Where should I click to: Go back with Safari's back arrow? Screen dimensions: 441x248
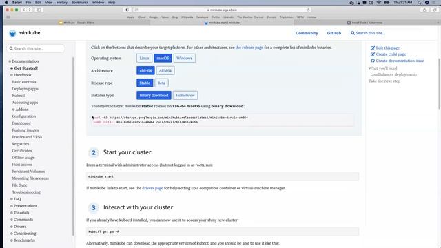coord(24,10)
